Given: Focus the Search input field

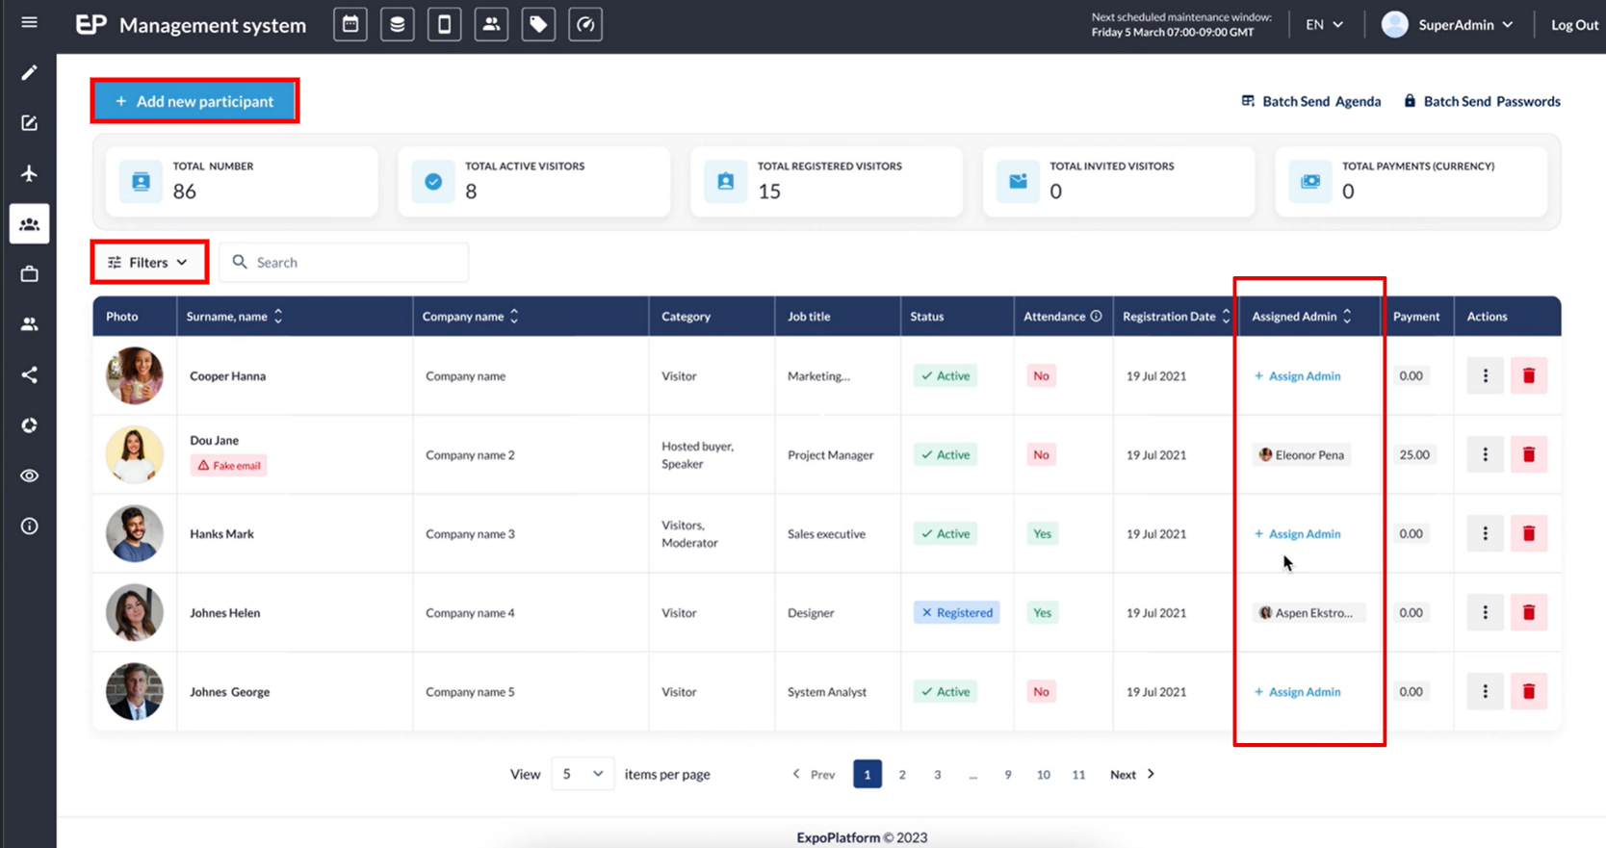Looking at the screenshot, I should click(344, 262).
